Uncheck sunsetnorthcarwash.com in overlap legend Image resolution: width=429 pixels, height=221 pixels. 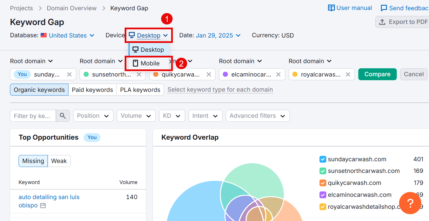[x=323, y=171]
